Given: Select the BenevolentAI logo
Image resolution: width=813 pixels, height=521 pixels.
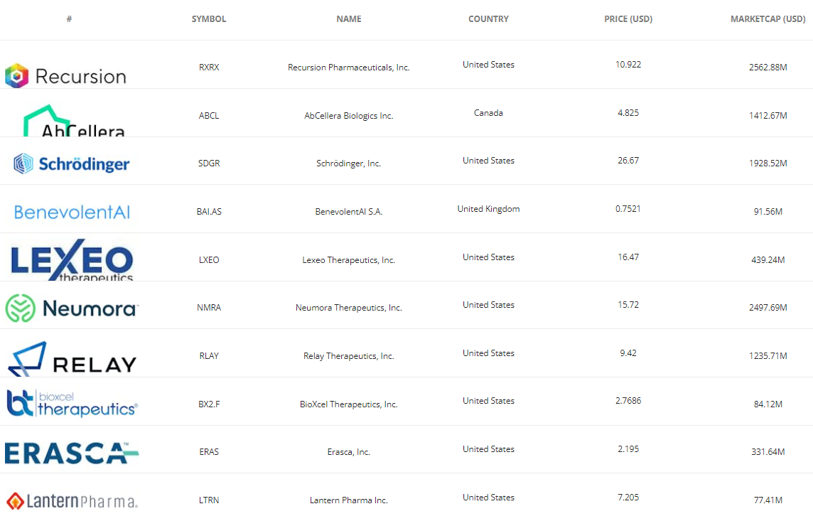Looking at the screenshot, I should coord(72,212).
